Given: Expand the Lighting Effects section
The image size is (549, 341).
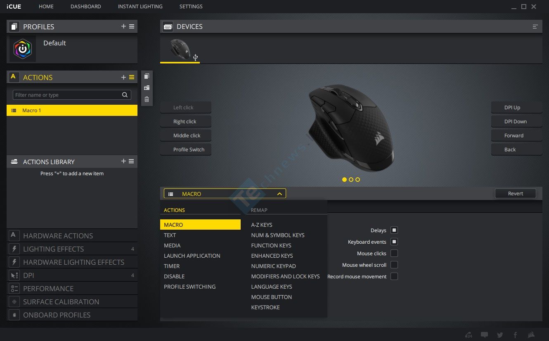Looking at the screenshot, I should (72, 249).
